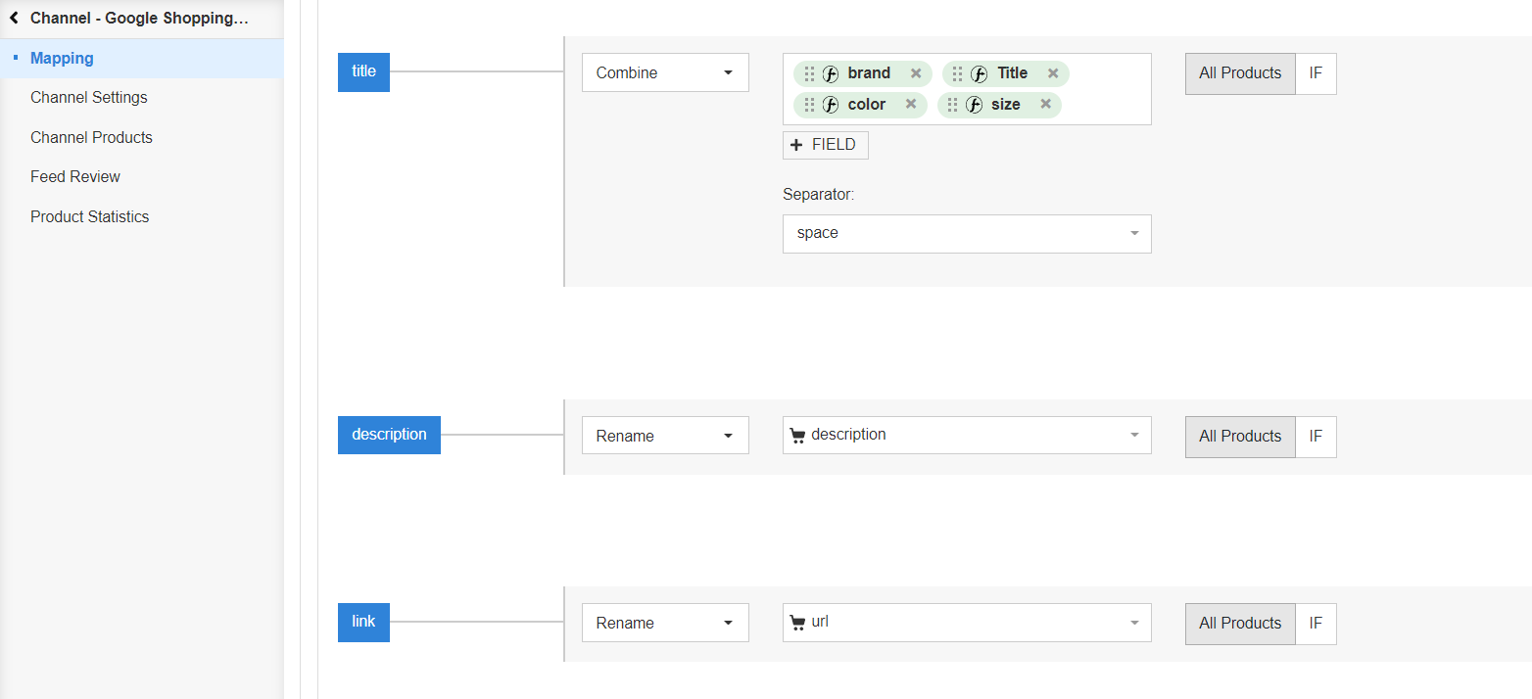This screenshot has width=1532, height=699.
Task: Open the url source field dropdown
Action: coord(967,623)
